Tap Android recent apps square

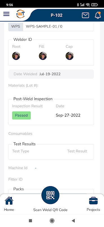pyautogui.click(x=30, y=221)
